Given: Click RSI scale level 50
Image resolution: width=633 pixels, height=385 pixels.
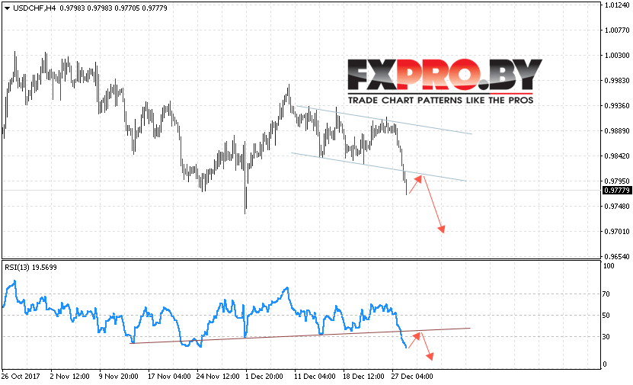Looking at the screenshot, I should [606, 316].
